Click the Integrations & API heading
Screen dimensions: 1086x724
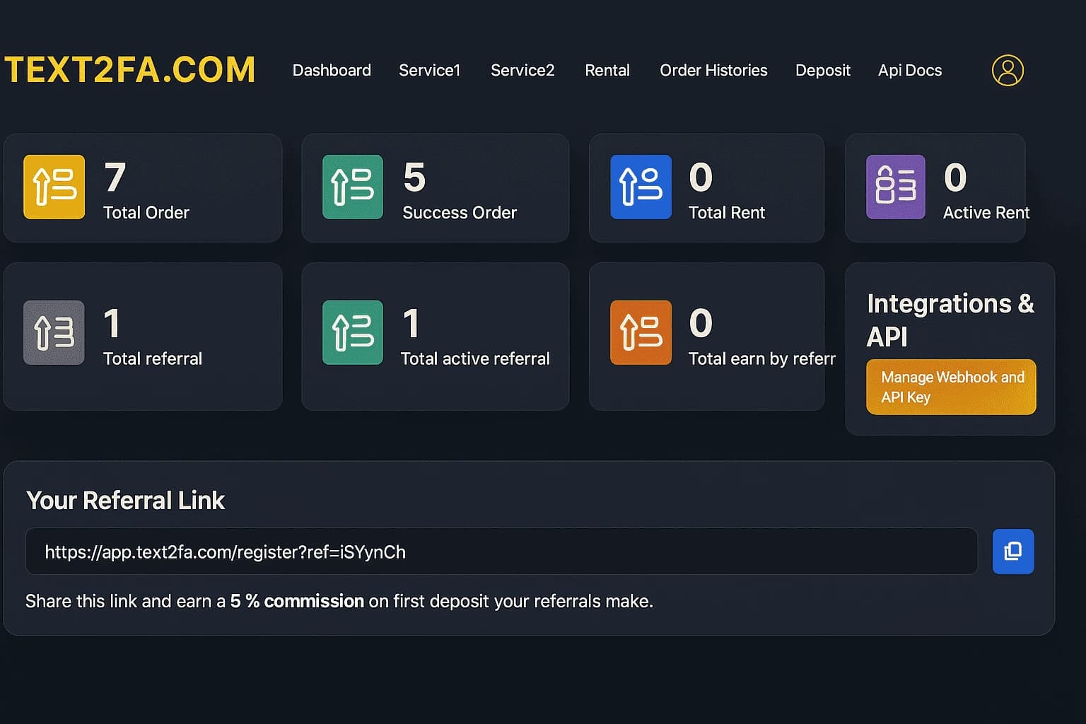pyautogui.click(x=950, y=320)
